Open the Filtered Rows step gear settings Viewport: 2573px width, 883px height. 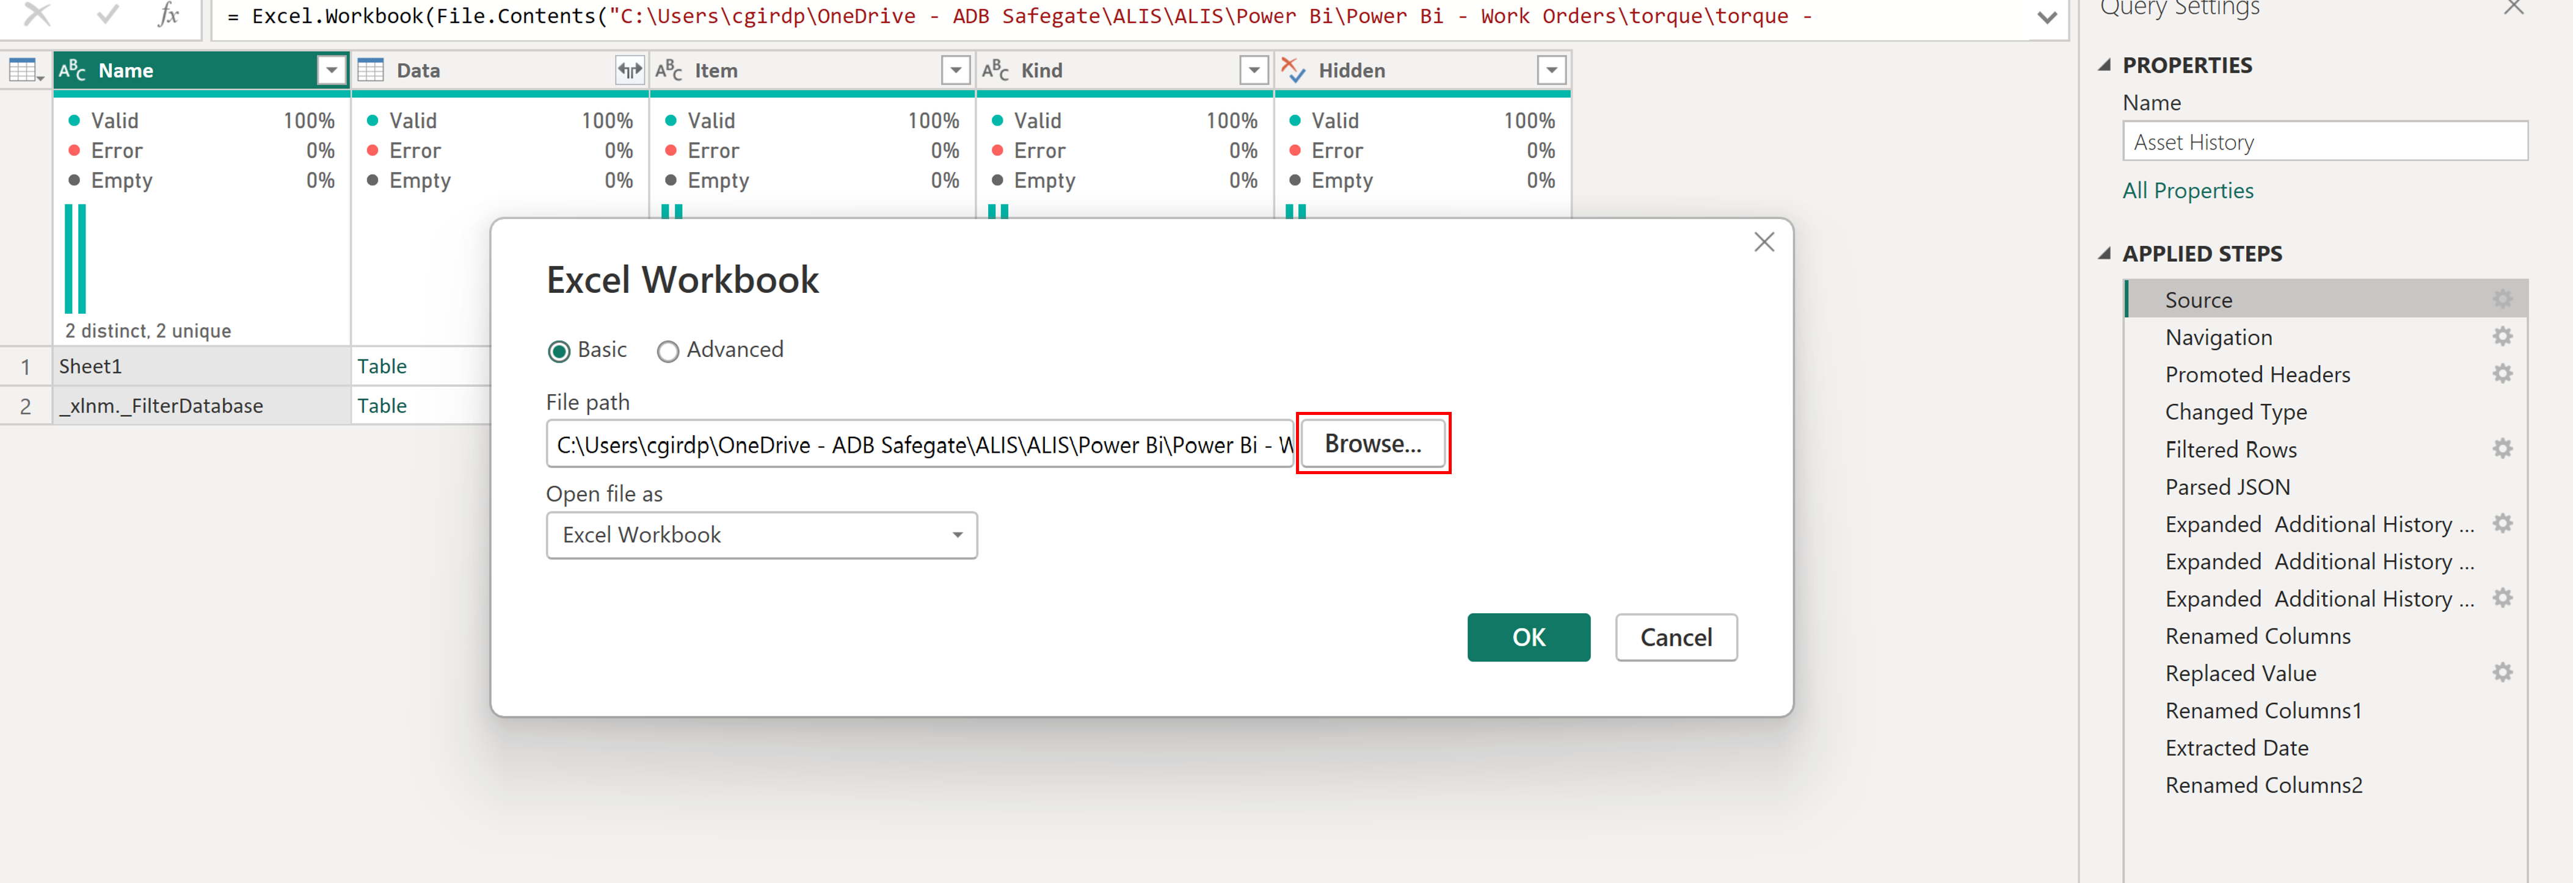pos(2502,449)
